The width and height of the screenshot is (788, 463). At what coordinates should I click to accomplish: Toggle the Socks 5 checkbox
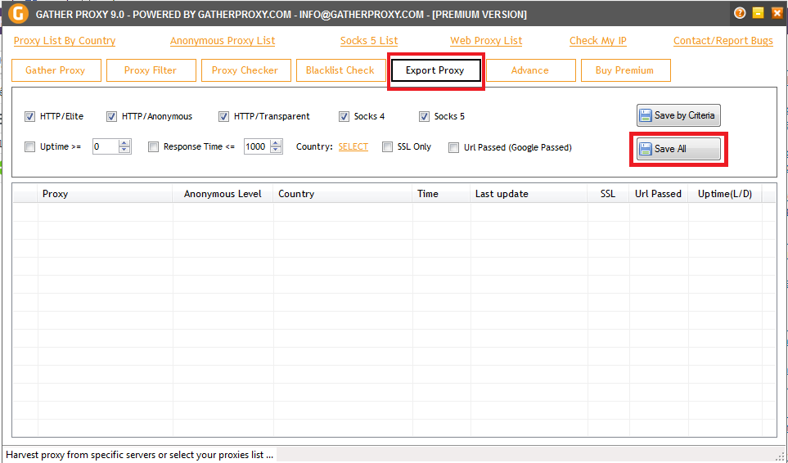point(424,116)
